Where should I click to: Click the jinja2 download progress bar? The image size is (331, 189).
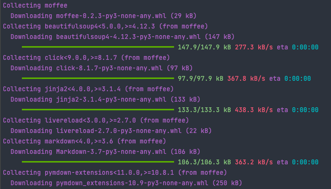[98, 110]
